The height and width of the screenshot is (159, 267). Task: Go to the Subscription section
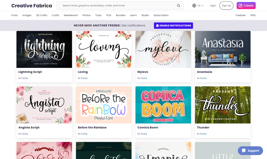161,15
